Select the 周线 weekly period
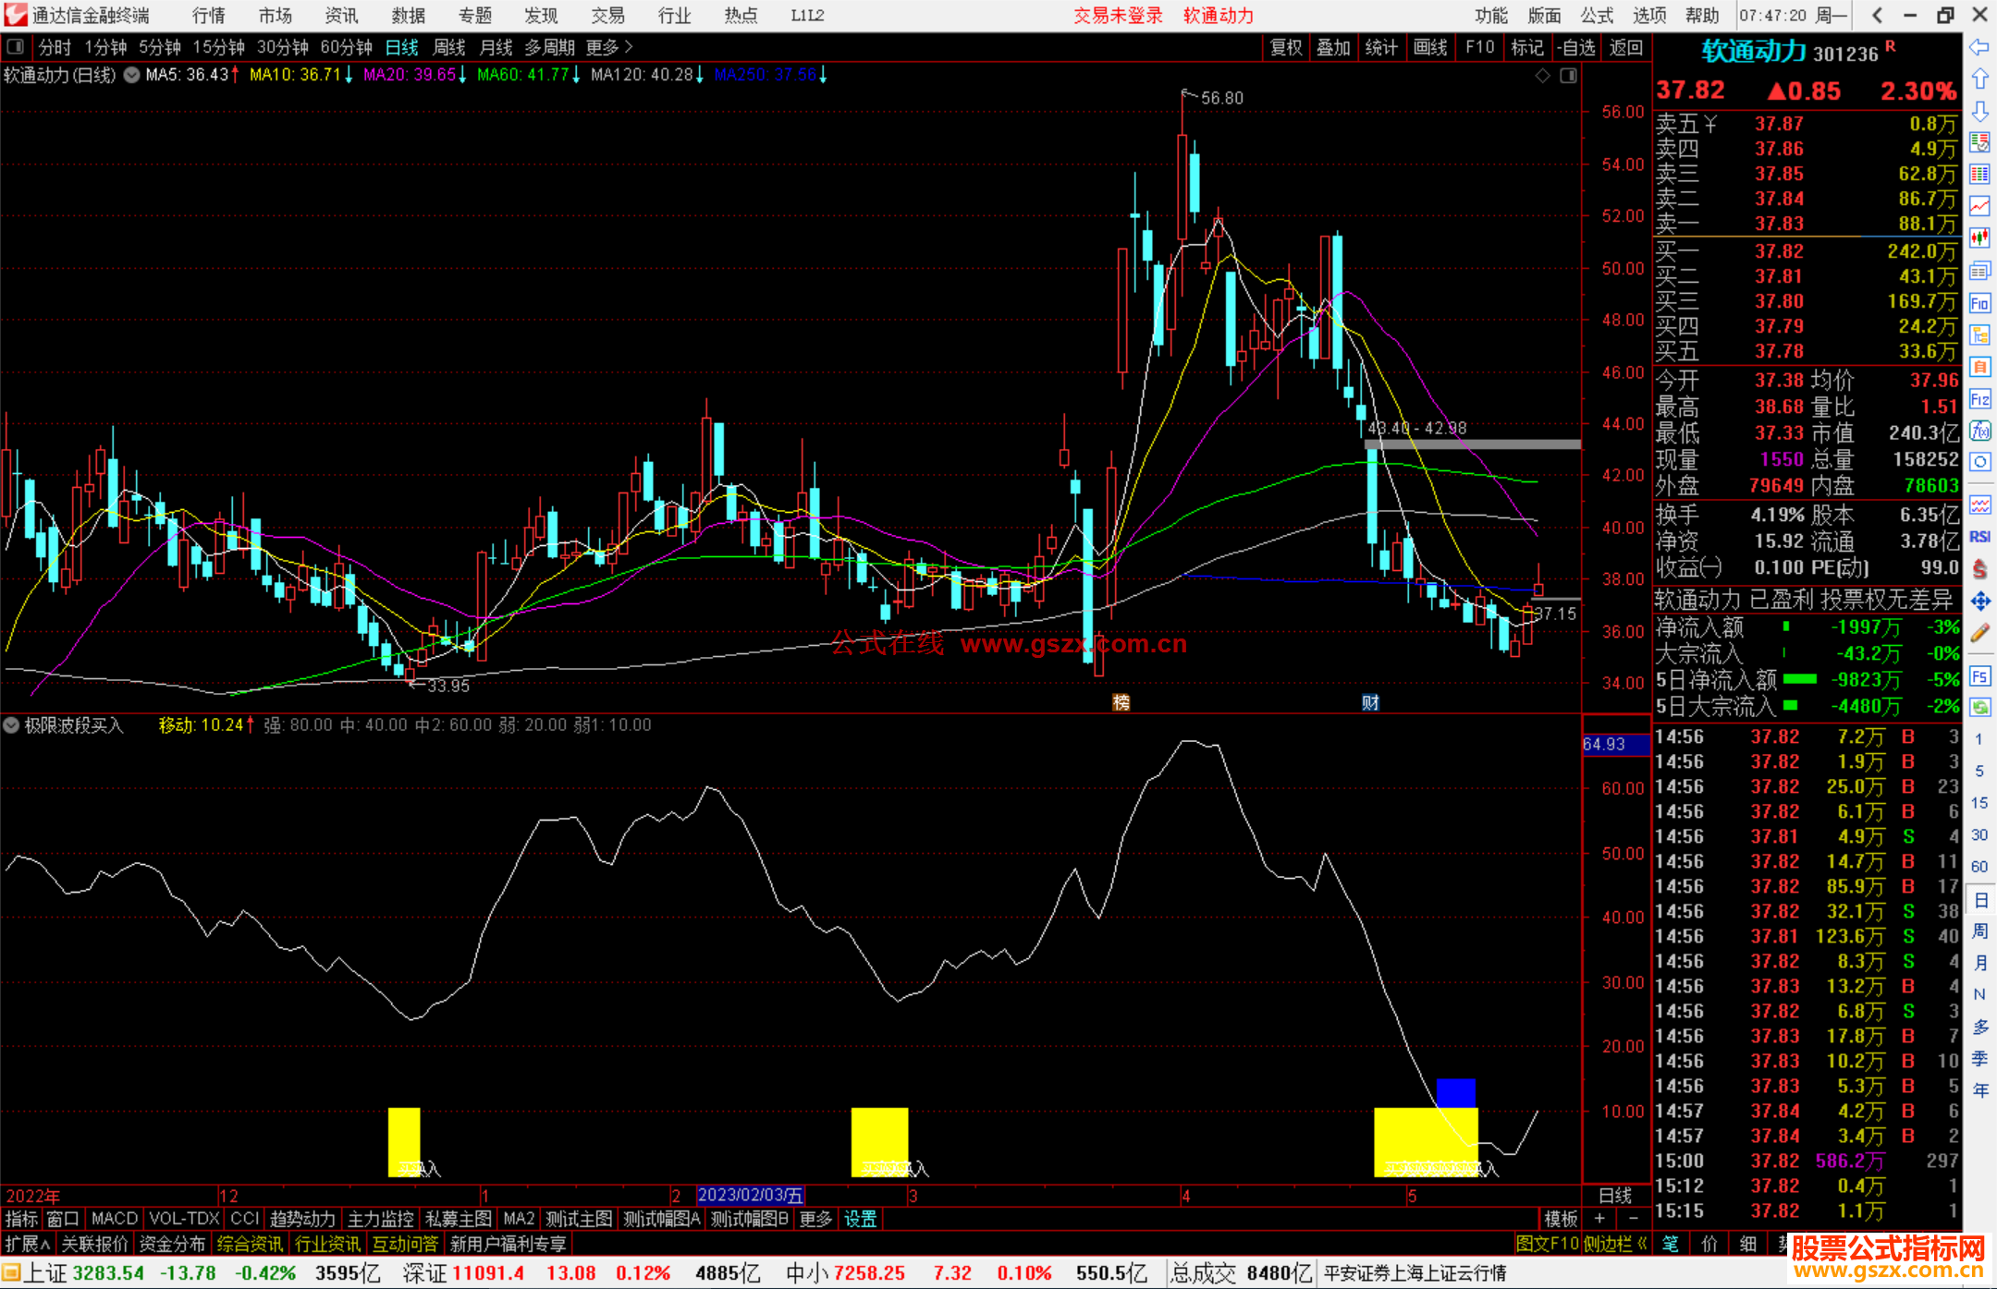Image resolution: width=1997 pixels, height=1289 pixels. 449,47
